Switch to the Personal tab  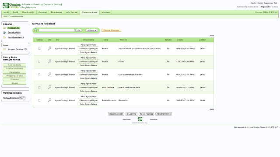click(42, 12)
